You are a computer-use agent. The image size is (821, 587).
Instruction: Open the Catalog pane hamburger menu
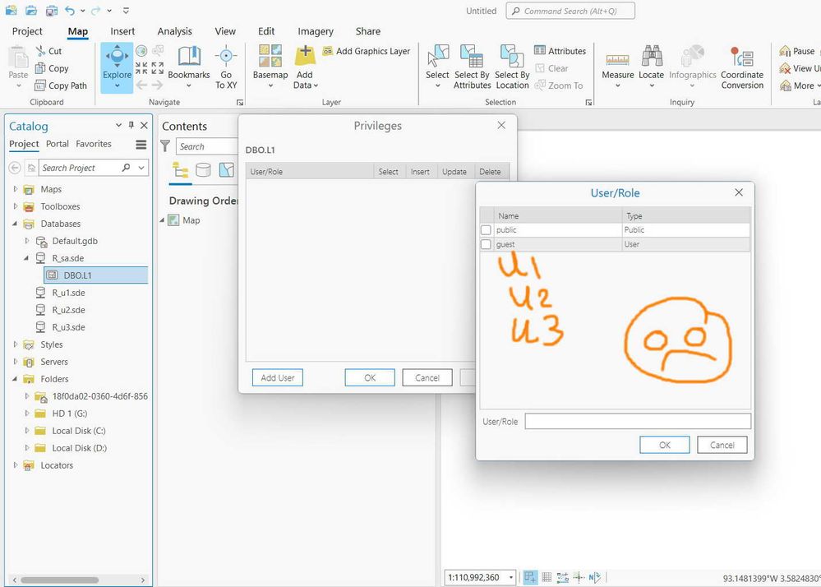(x=141, y=145)
